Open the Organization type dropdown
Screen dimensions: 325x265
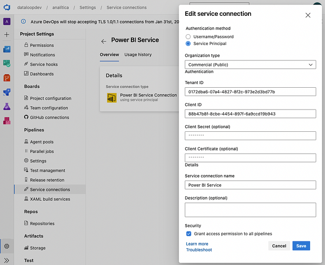click(250, 65)
